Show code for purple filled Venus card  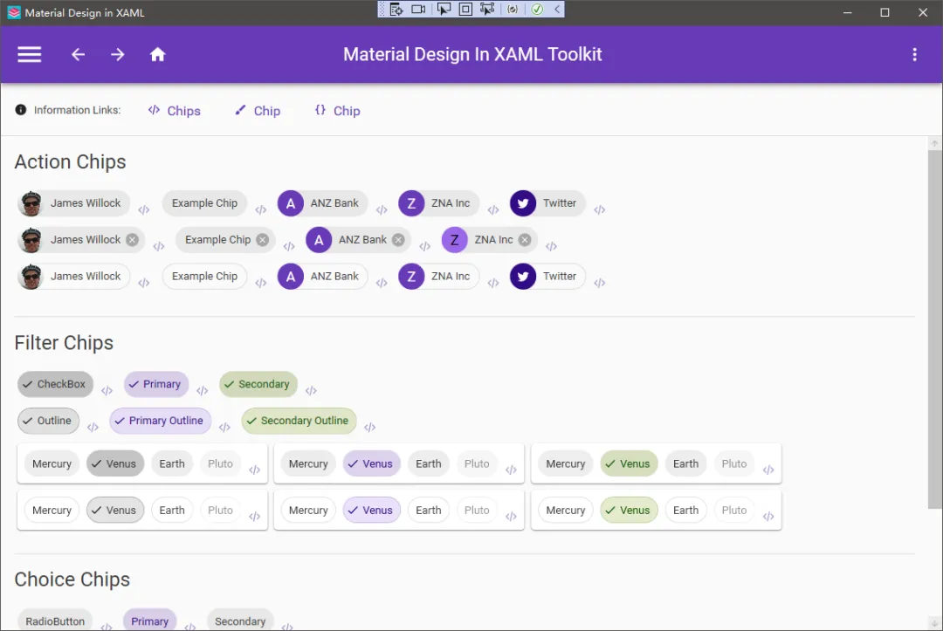pos(511,470)
